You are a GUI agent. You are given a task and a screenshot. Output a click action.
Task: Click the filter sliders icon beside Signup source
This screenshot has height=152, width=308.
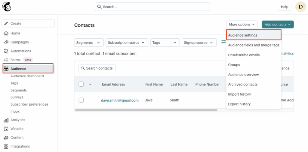point(223,42)
